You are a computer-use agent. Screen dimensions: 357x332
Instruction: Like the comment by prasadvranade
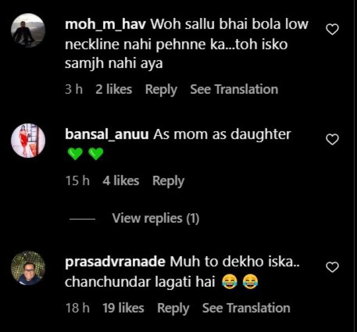coord(332,267)
